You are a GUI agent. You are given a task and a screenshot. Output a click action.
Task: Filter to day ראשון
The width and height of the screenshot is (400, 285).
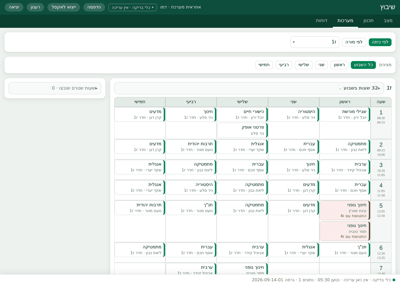[x=339, y=65]
